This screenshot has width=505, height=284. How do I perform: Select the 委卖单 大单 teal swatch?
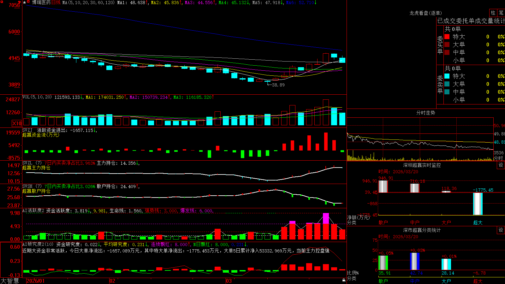pyautogui.click(x=447, y=84)
